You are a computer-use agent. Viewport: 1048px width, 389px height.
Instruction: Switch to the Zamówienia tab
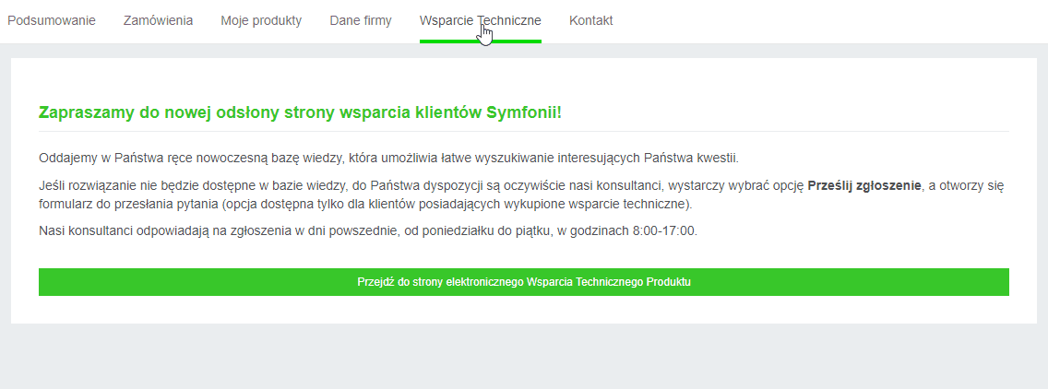158,20
